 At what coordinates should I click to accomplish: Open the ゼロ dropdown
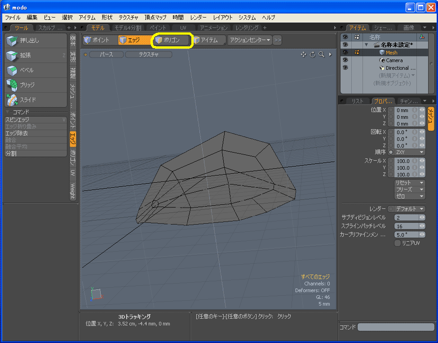[410, 196]
